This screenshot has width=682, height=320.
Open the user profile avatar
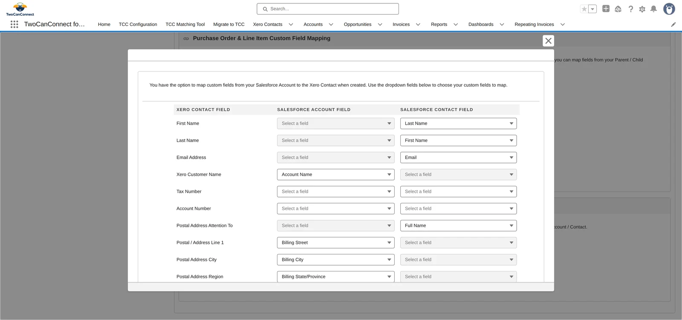(669, 9)
